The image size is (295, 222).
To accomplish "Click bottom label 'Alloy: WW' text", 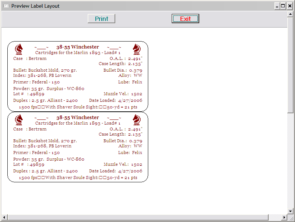I will 130,146.
